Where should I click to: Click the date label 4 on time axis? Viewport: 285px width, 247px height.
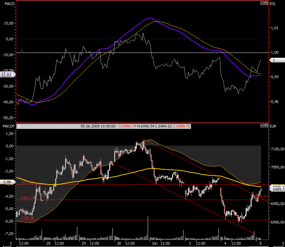pos(225,243)
